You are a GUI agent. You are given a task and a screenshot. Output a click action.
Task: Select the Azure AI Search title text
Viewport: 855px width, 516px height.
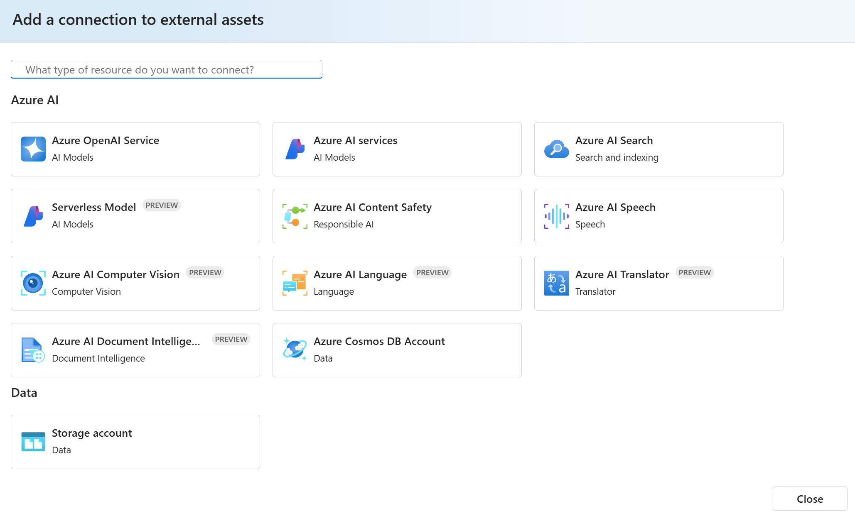(x=614, y=140)
